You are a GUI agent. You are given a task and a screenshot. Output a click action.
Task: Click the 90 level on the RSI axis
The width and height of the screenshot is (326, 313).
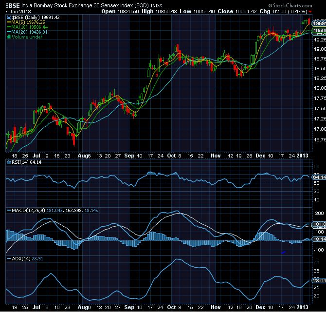point(316,167)
